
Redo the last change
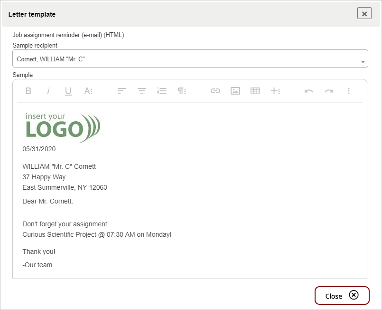pos(329,91)
